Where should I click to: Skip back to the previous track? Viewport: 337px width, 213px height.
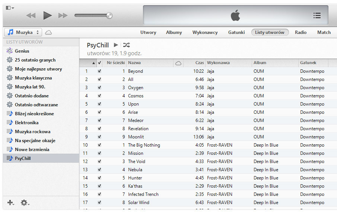click(x=31, y=16)
